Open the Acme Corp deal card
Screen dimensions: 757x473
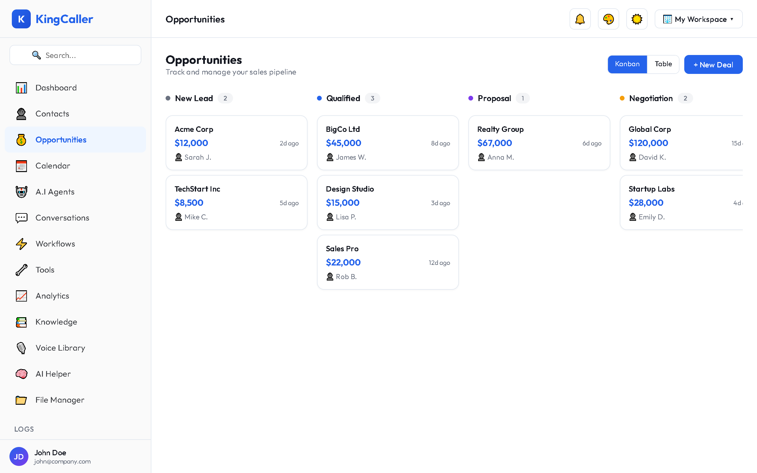click(237, 143)
